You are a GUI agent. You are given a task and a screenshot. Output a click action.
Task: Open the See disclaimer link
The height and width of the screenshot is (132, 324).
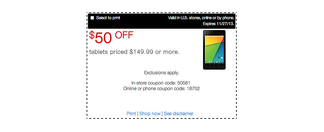tap(179, 114)
